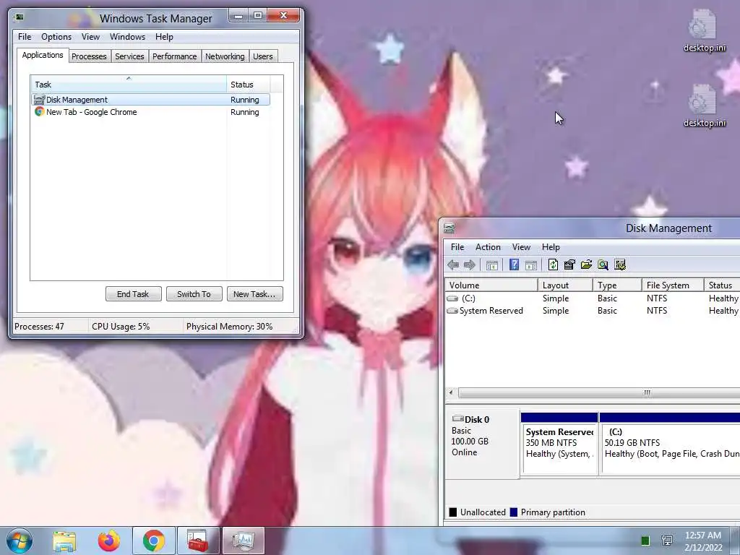Image resolution: width=740 pixels, height=555 pixels.
Task: Click the End Task button
Action: click(x=133, y=294)
